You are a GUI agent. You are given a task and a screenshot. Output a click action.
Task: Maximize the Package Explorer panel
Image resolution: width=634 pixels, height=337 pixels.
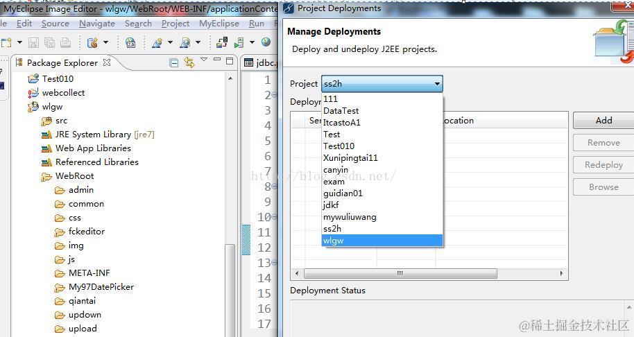(x=230, y=61)
